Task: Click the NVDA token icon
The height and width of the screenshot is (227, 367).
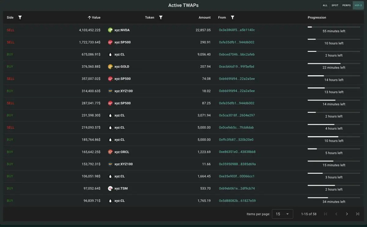Action: pos(110,30)
